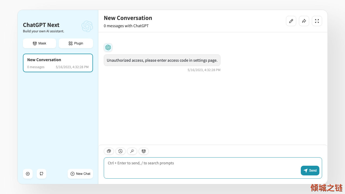Click the timestamp below the message bubble
This screenshot has width=345, height=194.
tap(204, 70)
